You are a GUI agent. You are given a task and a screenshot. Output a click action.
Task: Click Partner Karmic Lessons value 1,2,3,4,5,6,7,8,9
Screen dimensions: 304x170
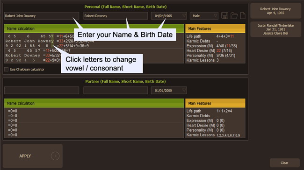click(x=228, y=135)
